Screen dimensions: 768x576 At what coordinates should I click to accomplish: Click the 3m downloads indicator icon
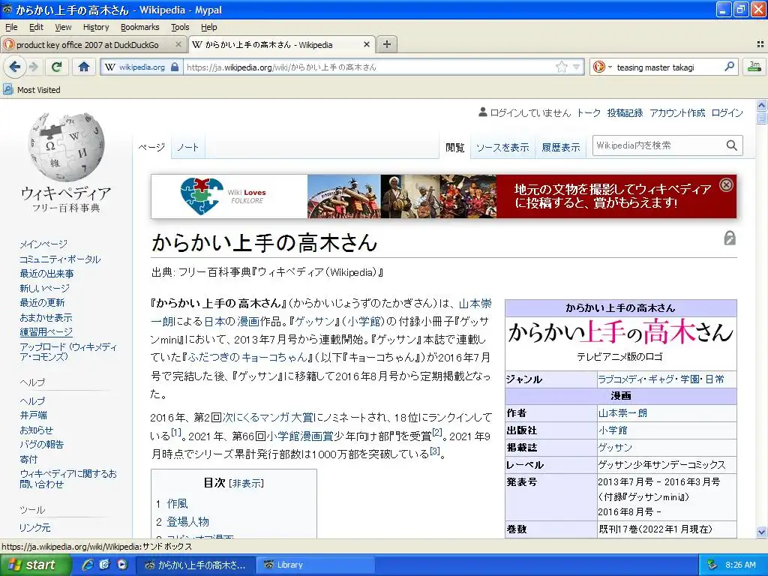pyautogui.click(x=754, y=66)
